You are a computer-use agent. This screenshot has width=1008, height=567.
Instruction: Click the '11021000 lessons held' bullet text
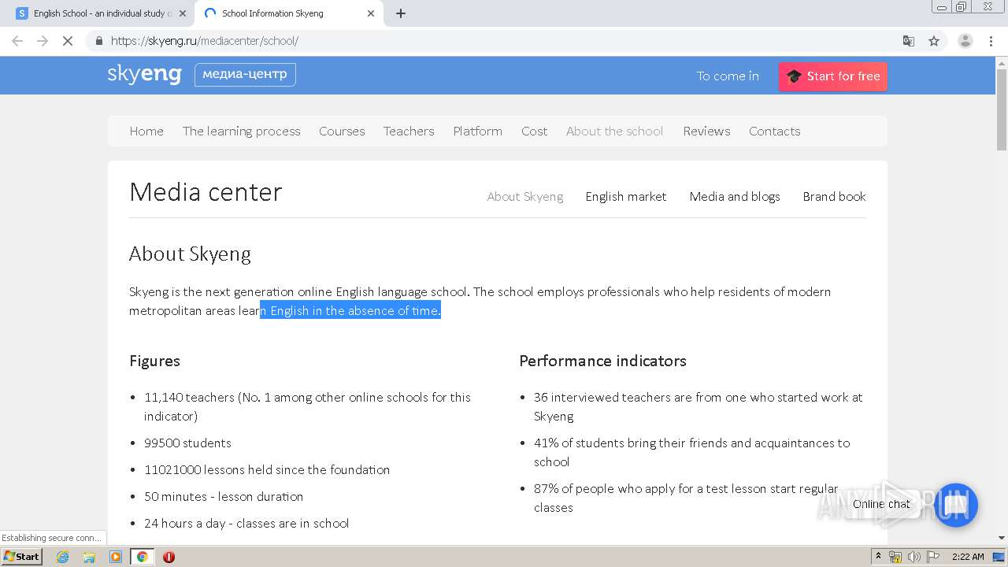click(x=267, y=470)
